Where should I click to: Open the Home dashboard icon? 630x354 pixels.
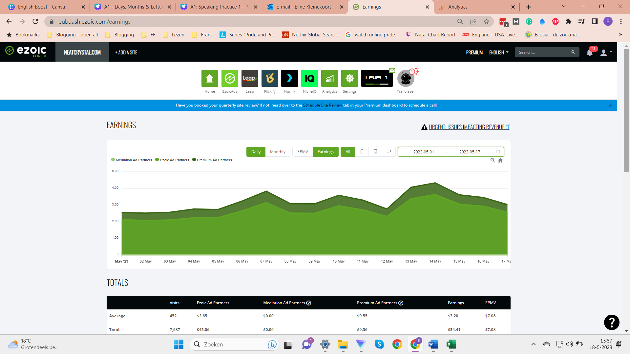[210, 78]
